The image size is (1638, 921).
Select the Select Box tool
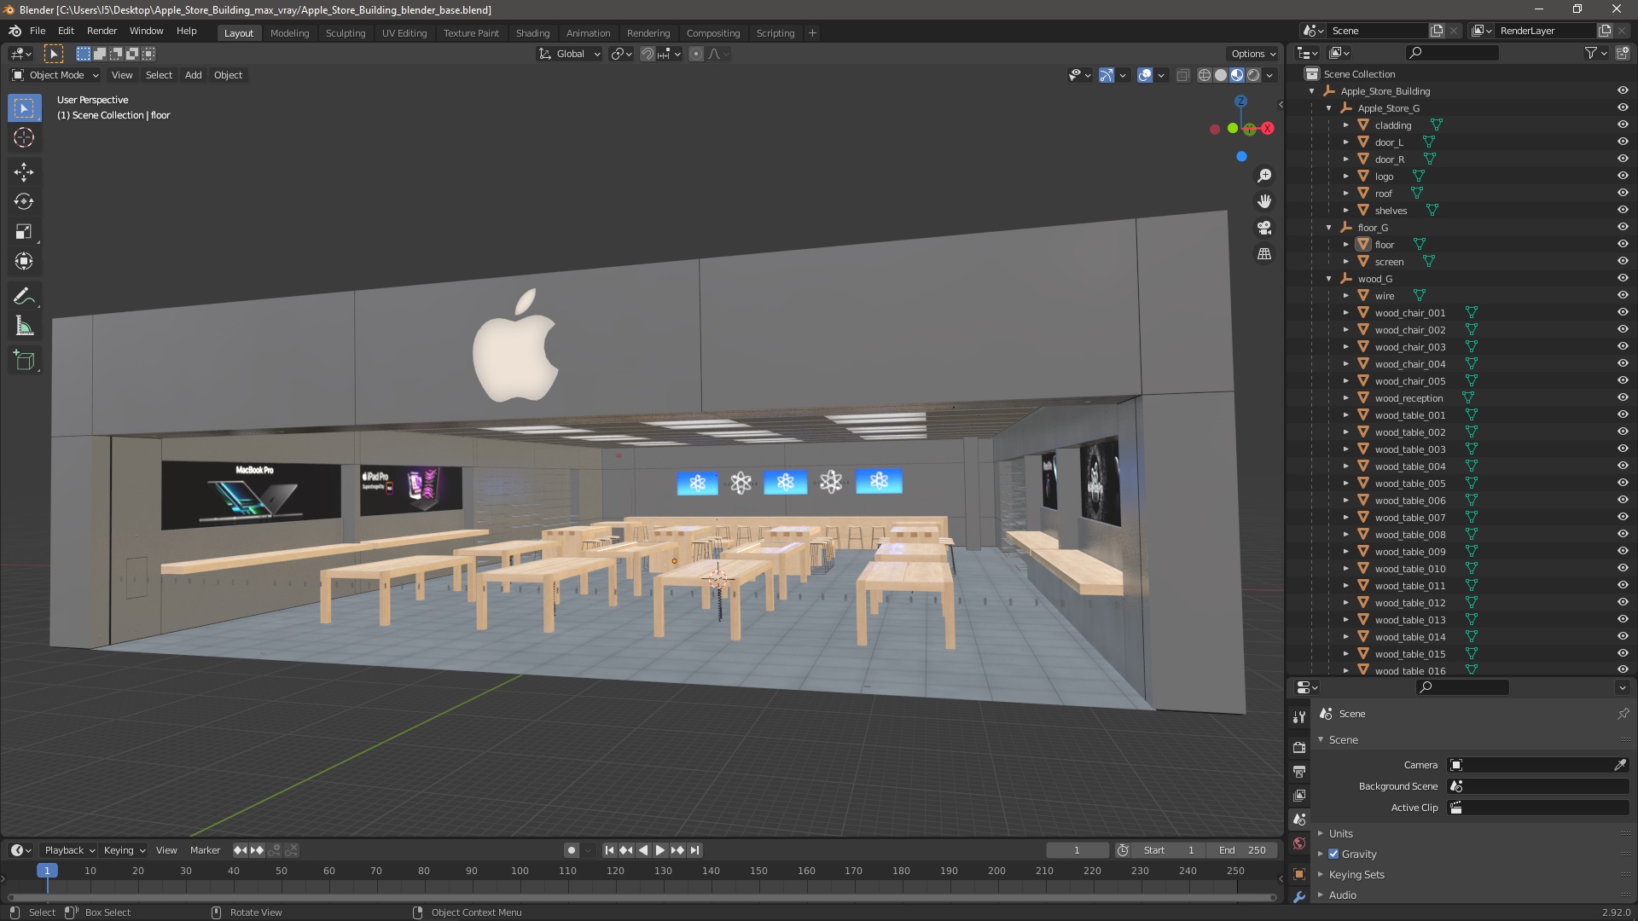tap(24, 108)
